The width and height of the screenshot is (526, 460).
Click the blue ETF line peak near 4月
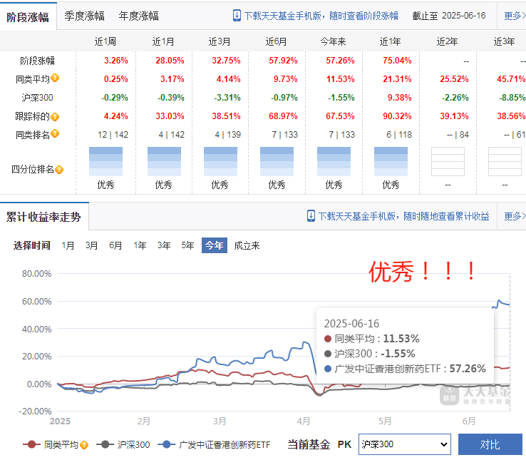[x=304, y=342]
